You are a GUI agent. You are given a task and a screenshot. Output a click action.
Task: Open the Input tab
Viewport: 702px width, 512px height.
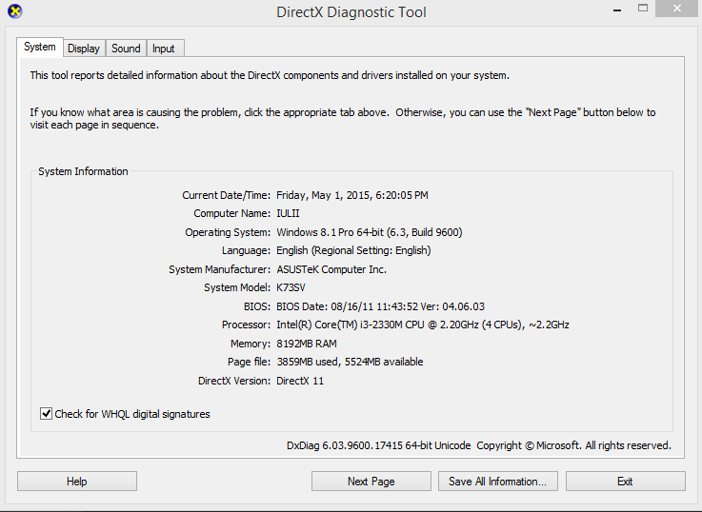pos(164,49)
